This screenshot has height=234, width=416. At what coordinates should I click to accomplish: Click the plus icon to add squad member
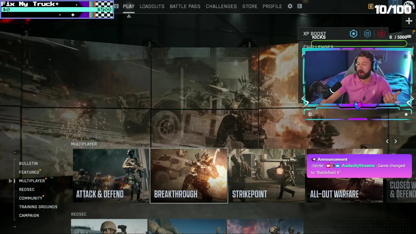(x=409, y=21)
